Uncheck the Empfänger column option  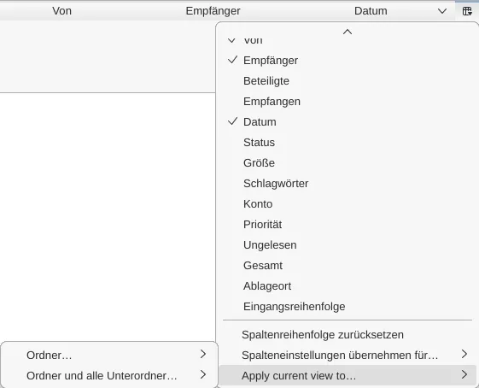pos(348,60)
